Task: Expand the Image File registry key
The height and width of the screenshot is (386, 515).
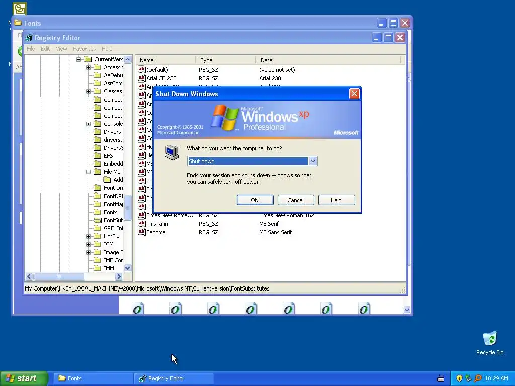Action: click(x=89, y=252)
